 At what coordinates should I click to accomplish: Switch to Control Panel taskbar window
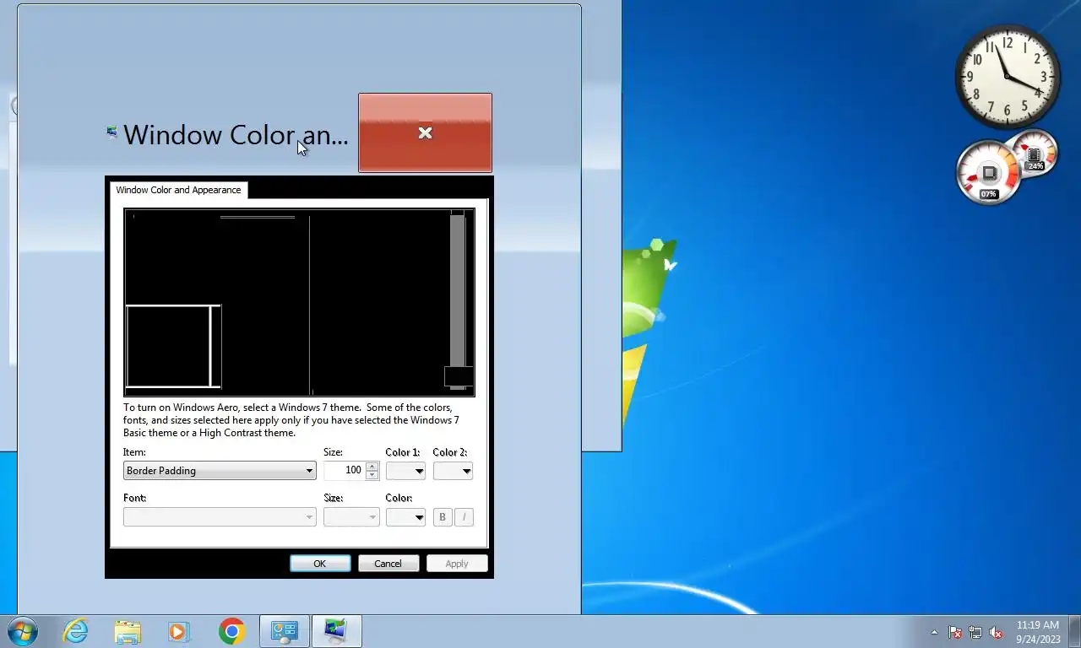[x=284, y=631]
